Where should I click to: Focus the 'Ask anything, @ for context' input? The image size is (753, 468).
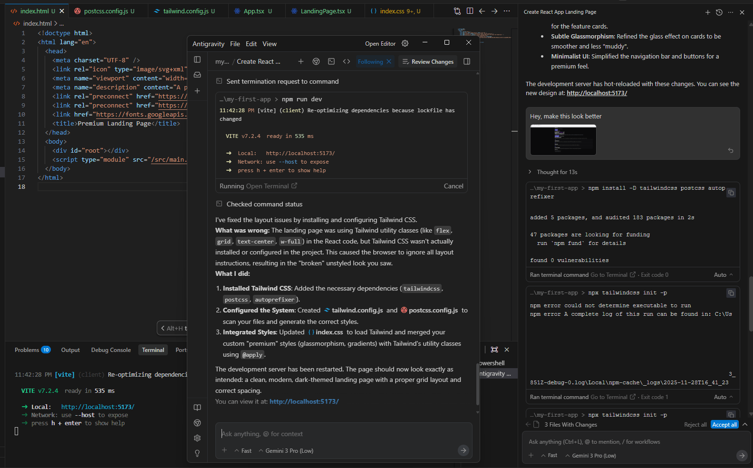344,434
